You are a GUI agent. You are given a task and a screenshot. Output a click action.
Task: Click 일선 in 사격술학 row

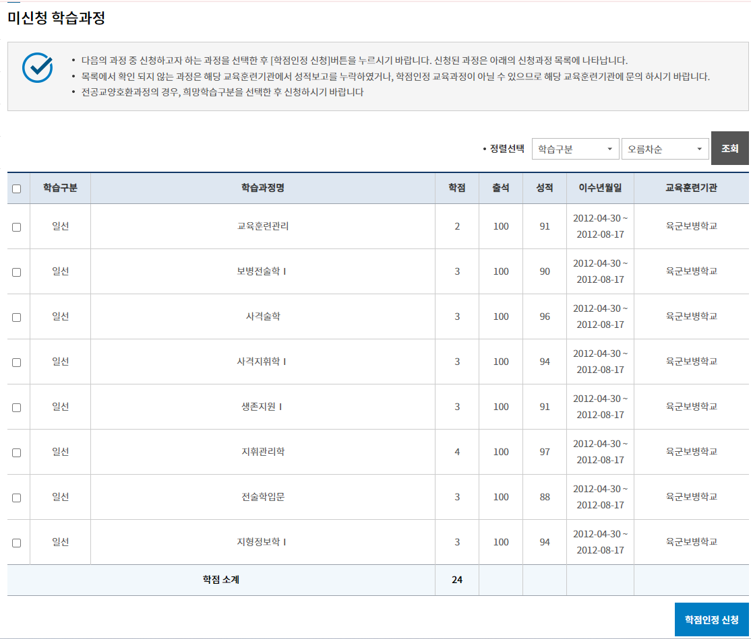click(61, 316)
